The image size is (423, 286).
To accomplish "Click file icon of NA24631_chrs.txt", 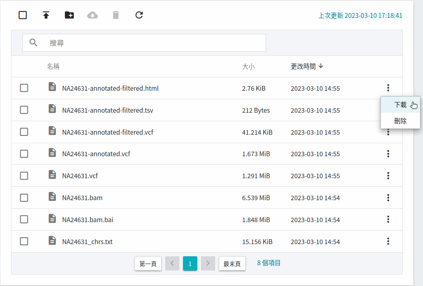I will (x=52, y=240).
